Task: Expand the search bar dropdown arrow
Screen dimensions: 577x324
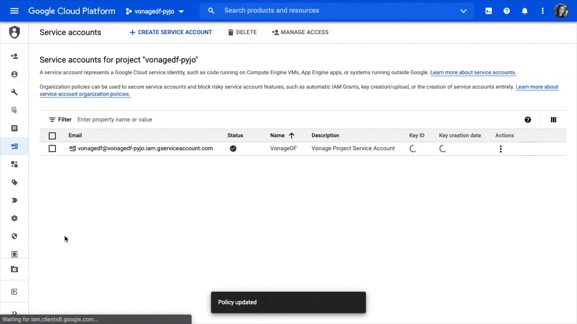Action: [463, 11]
